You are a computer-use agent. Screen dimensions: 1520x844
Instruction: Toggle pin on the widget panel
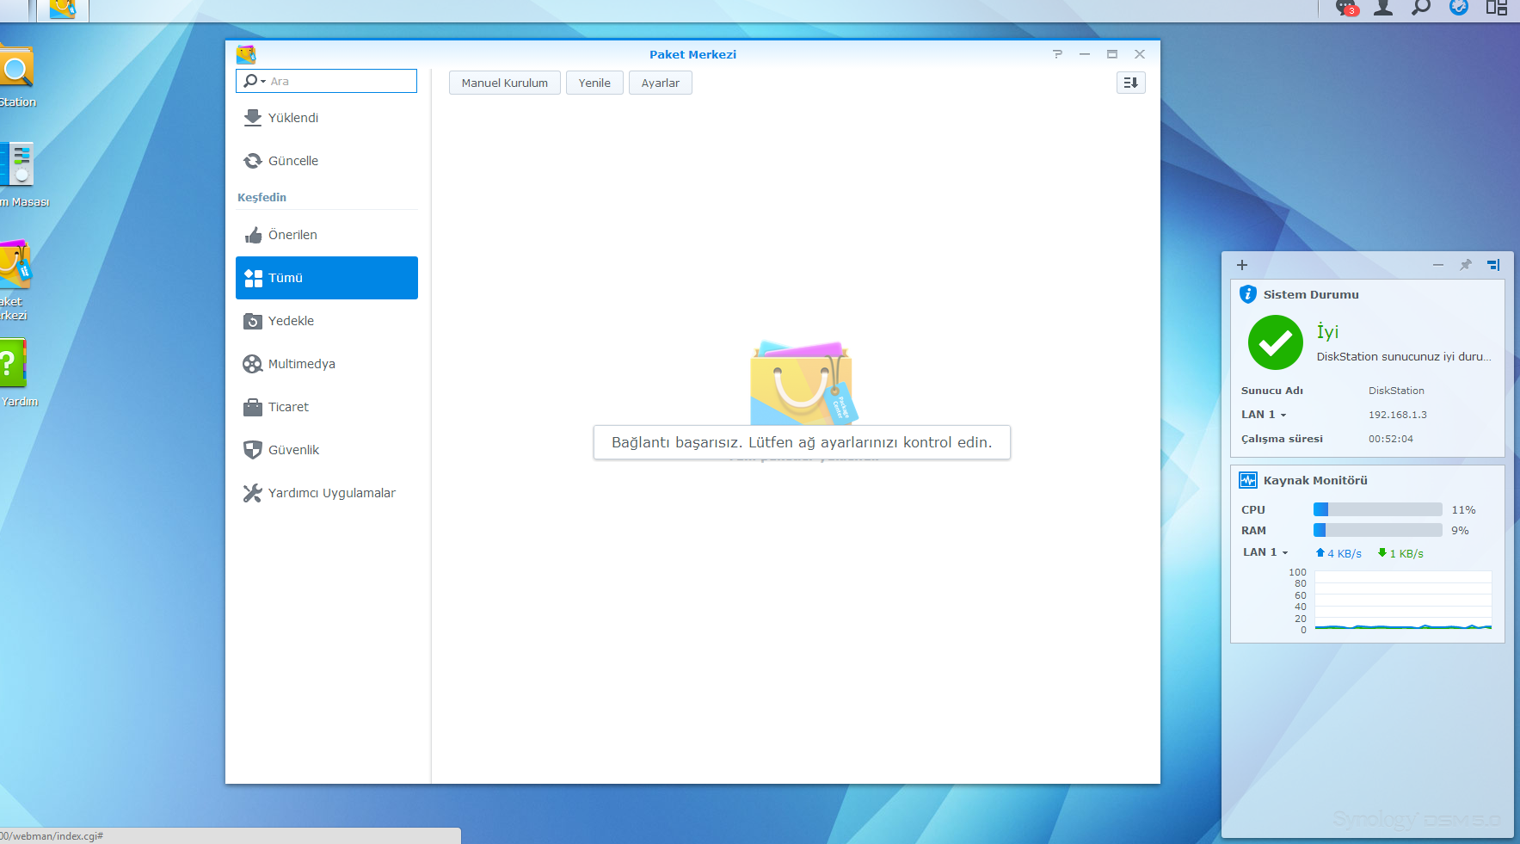click(x=1466, y=265)
